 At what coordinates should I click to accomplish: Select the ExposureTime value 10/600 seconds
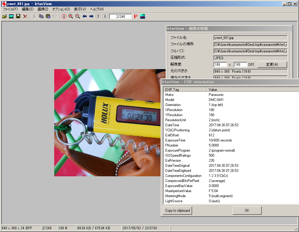tap(220, 140)
